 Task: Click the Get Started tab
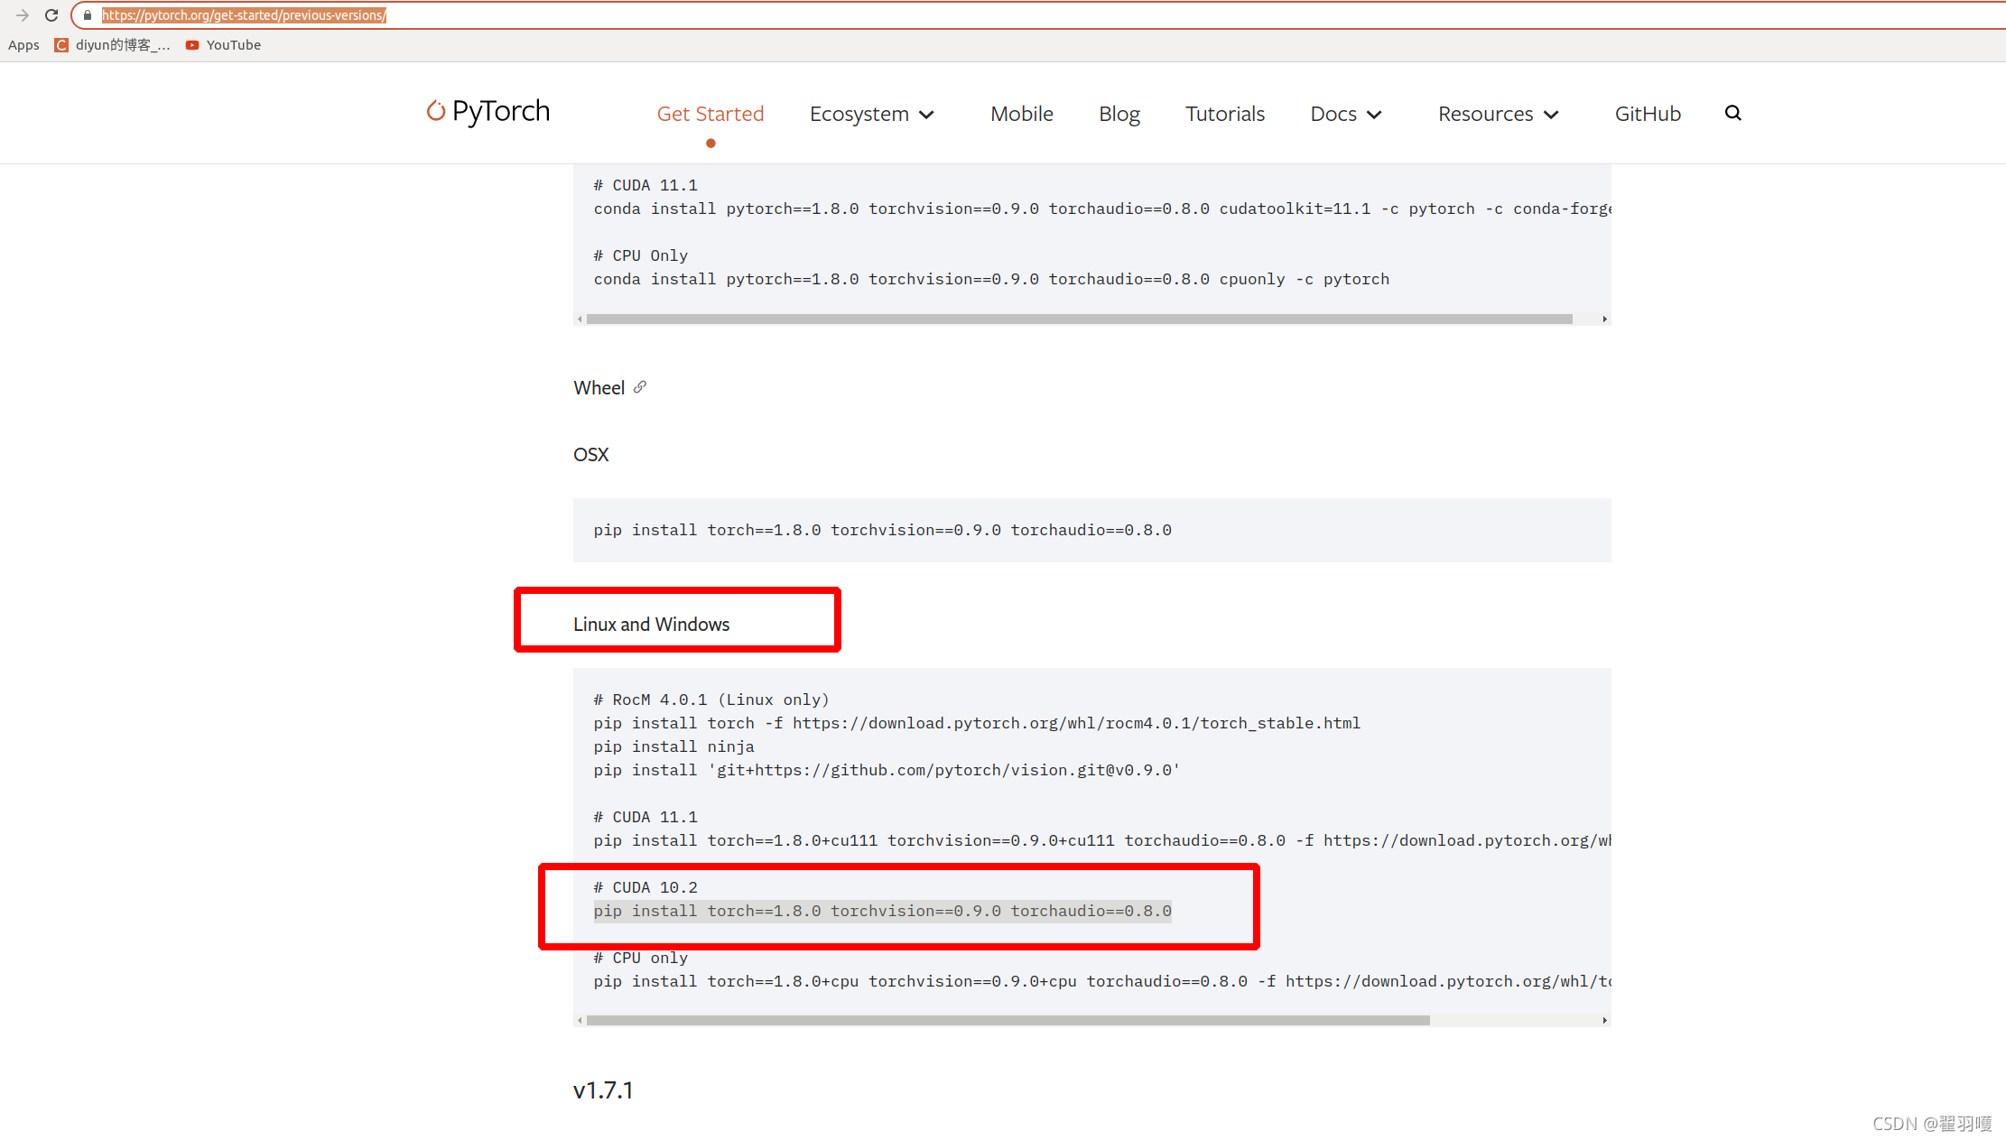point(710,113)
